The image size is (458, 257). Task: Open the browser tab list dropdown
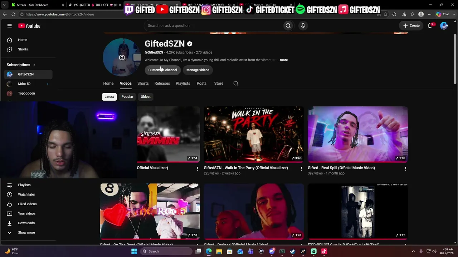click(x=5, y=5)
